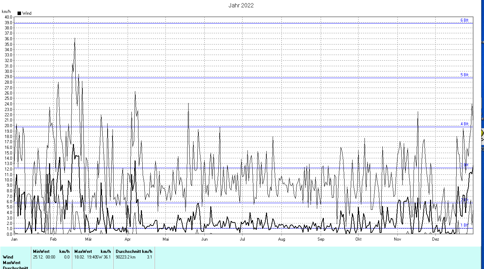
Task: Select the 36.0 tick on the y-axis
Action: click(x=8, y=39)
